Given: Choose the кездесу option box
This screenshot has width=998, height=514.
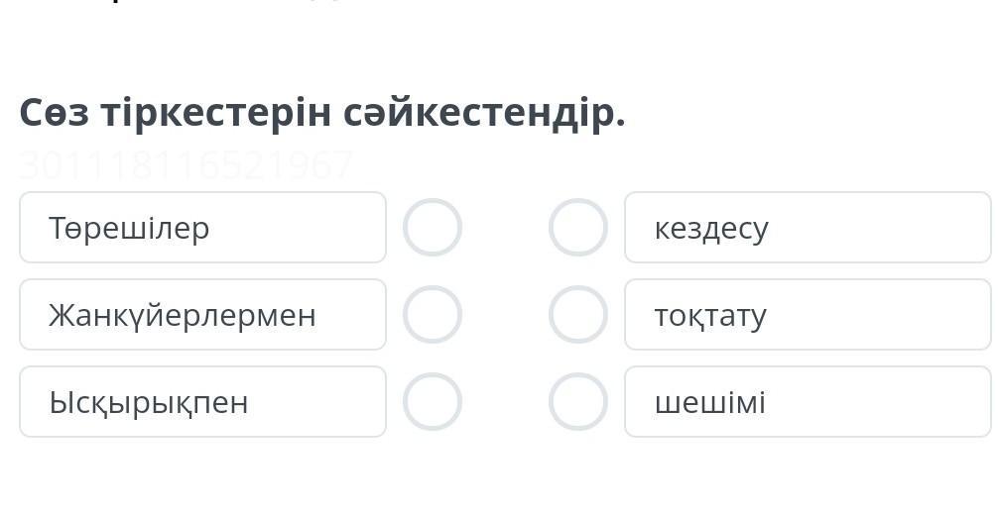Looking at the screenshot, I should click(808, 228).
